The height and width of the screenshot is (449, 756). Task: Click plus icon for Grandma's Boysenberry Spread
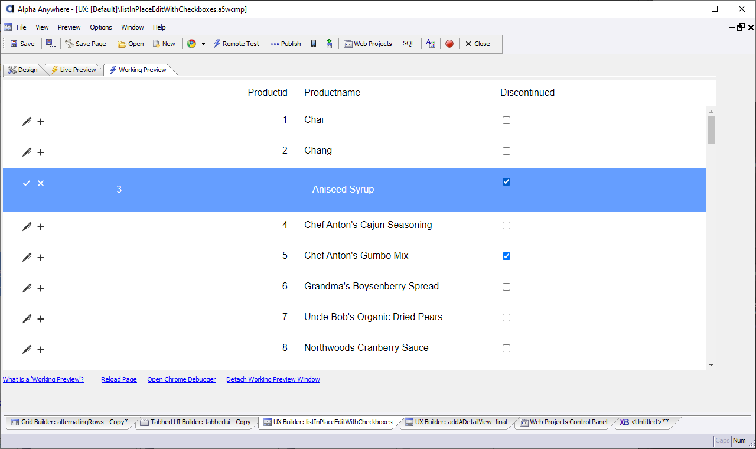[41, 288]
